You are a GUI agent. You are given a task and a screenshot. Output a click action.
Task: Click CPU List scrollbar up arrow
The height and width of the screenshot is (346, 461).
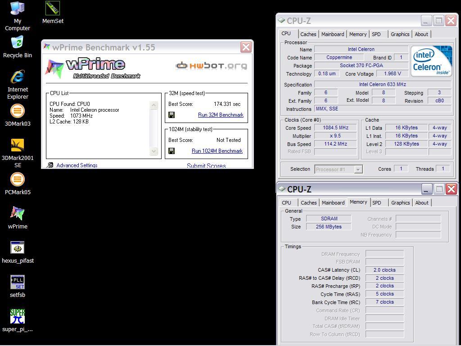[154, 105]
